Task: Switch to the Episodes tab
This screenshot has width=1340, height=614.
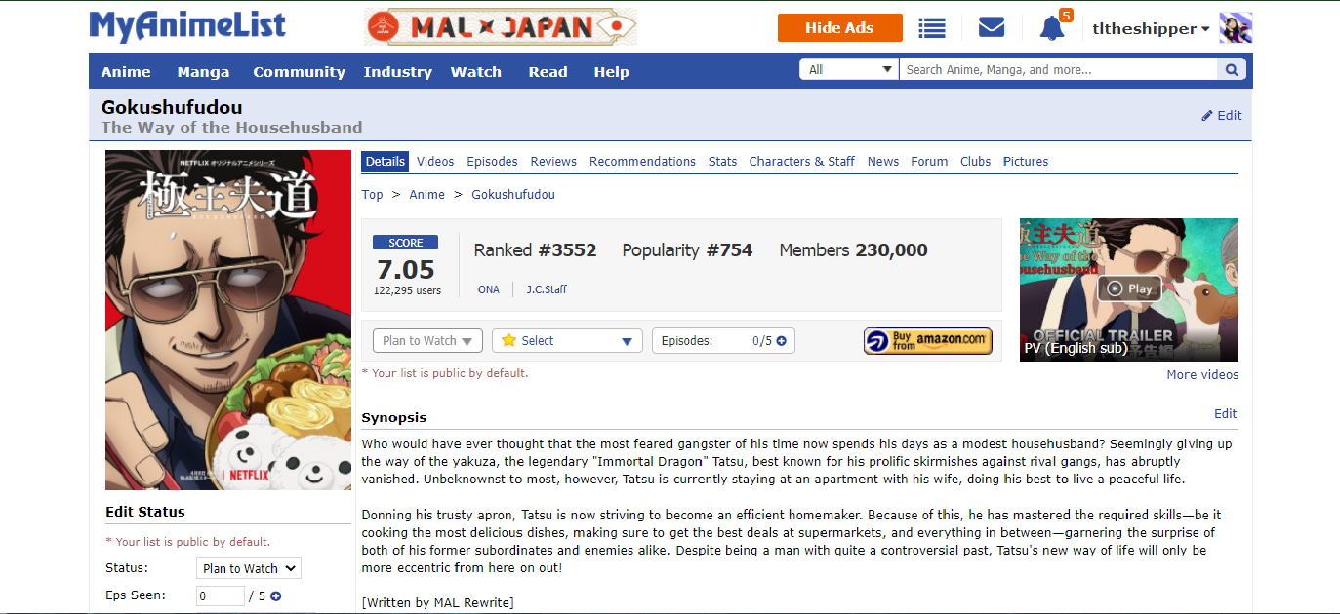Action: (492, 162)
